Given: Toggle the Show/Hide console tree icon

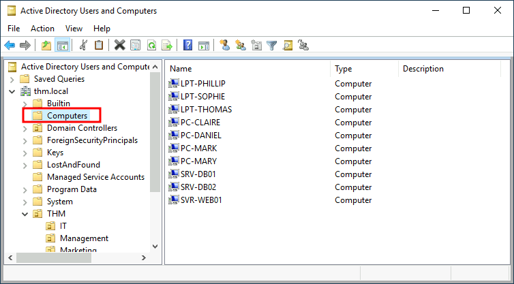Looking at the screenshot, I should pos(62,45).
